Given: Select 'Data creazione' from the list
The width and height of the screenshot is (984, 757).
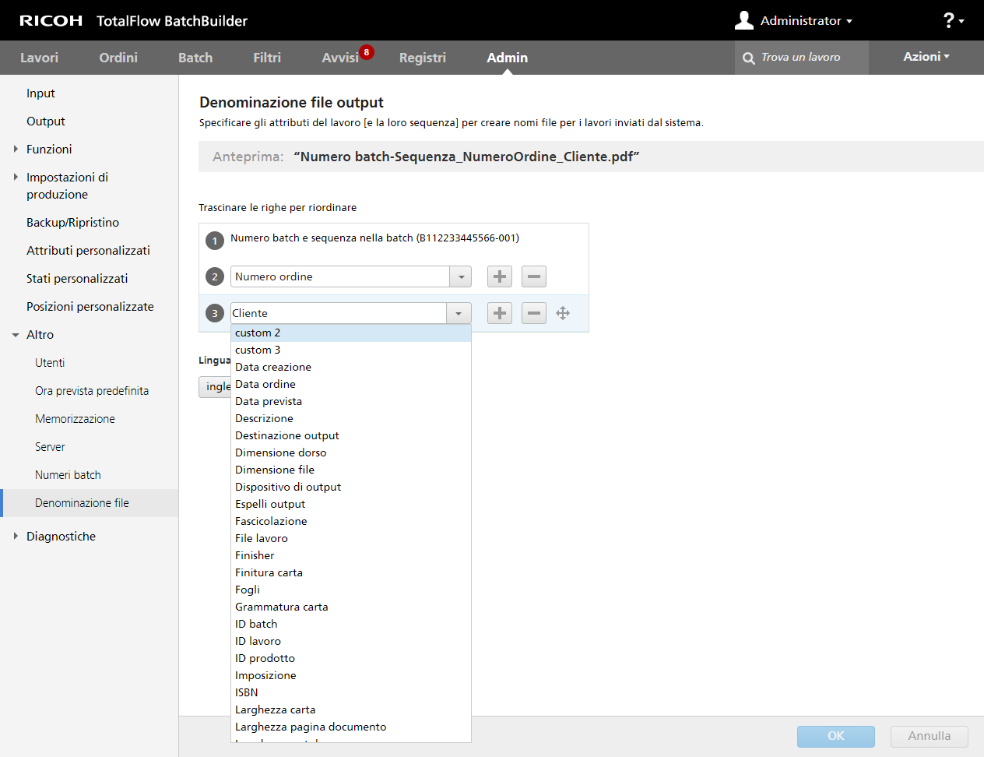Looking at the screenshot, I should point(273,367).
